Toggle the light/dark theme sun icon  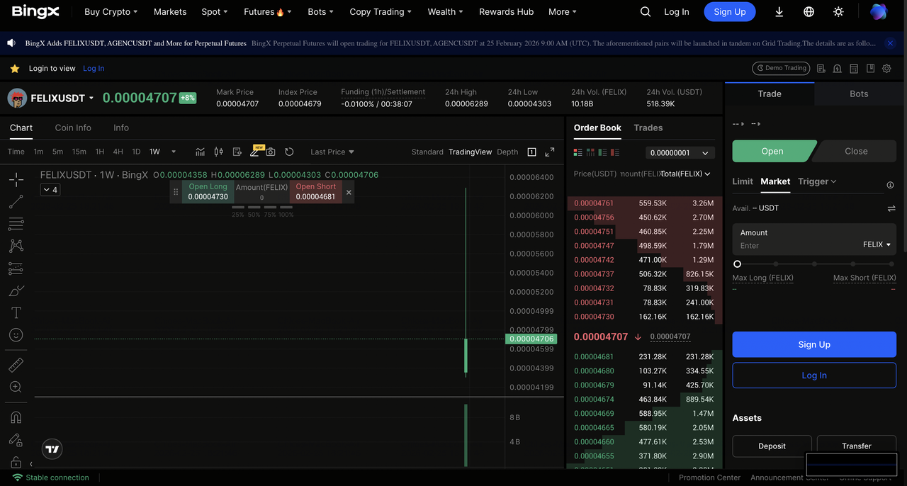[838, 12]
